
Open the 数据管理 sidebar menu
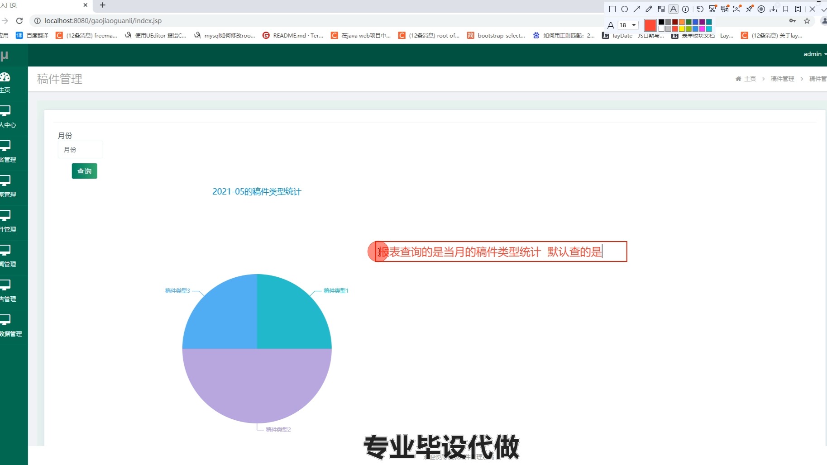click(11, 326)
